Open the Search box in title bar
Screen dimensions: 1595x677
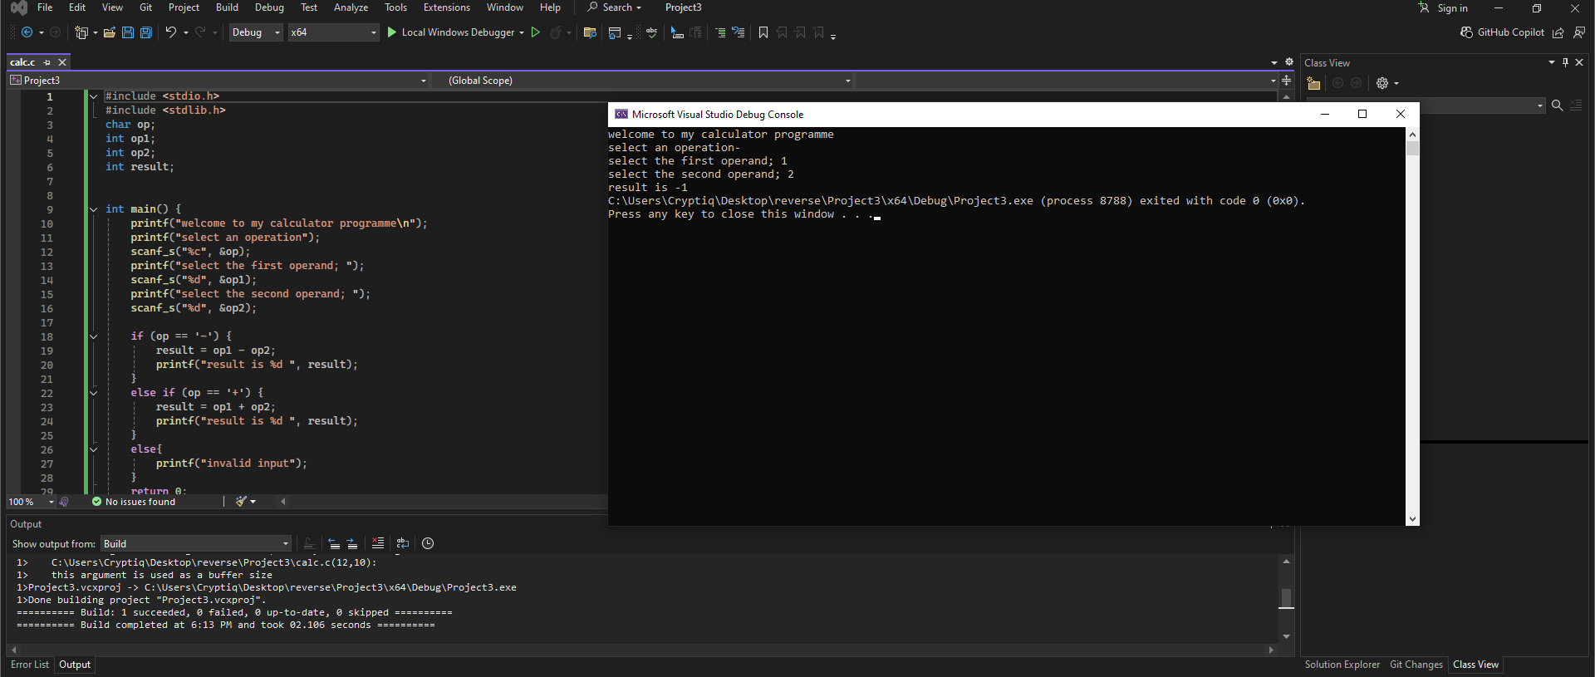coord(615,7)
